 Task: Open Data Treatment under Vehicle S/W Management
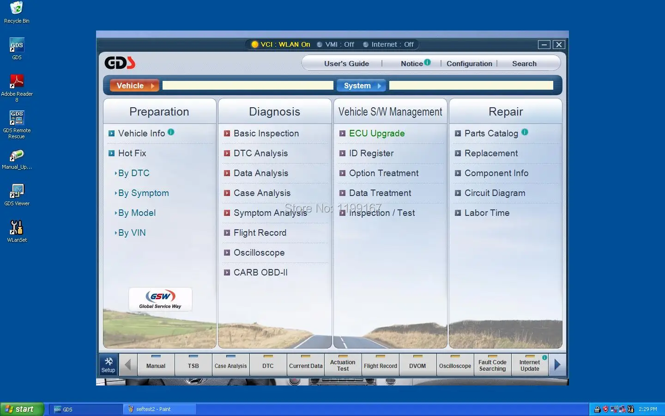(380, 193)
